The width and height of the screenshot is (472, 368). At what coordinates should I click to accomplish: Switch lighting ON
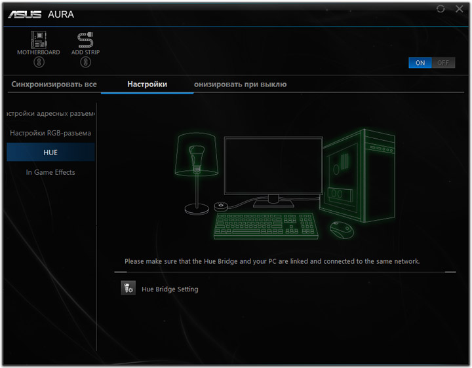[420, 63]
